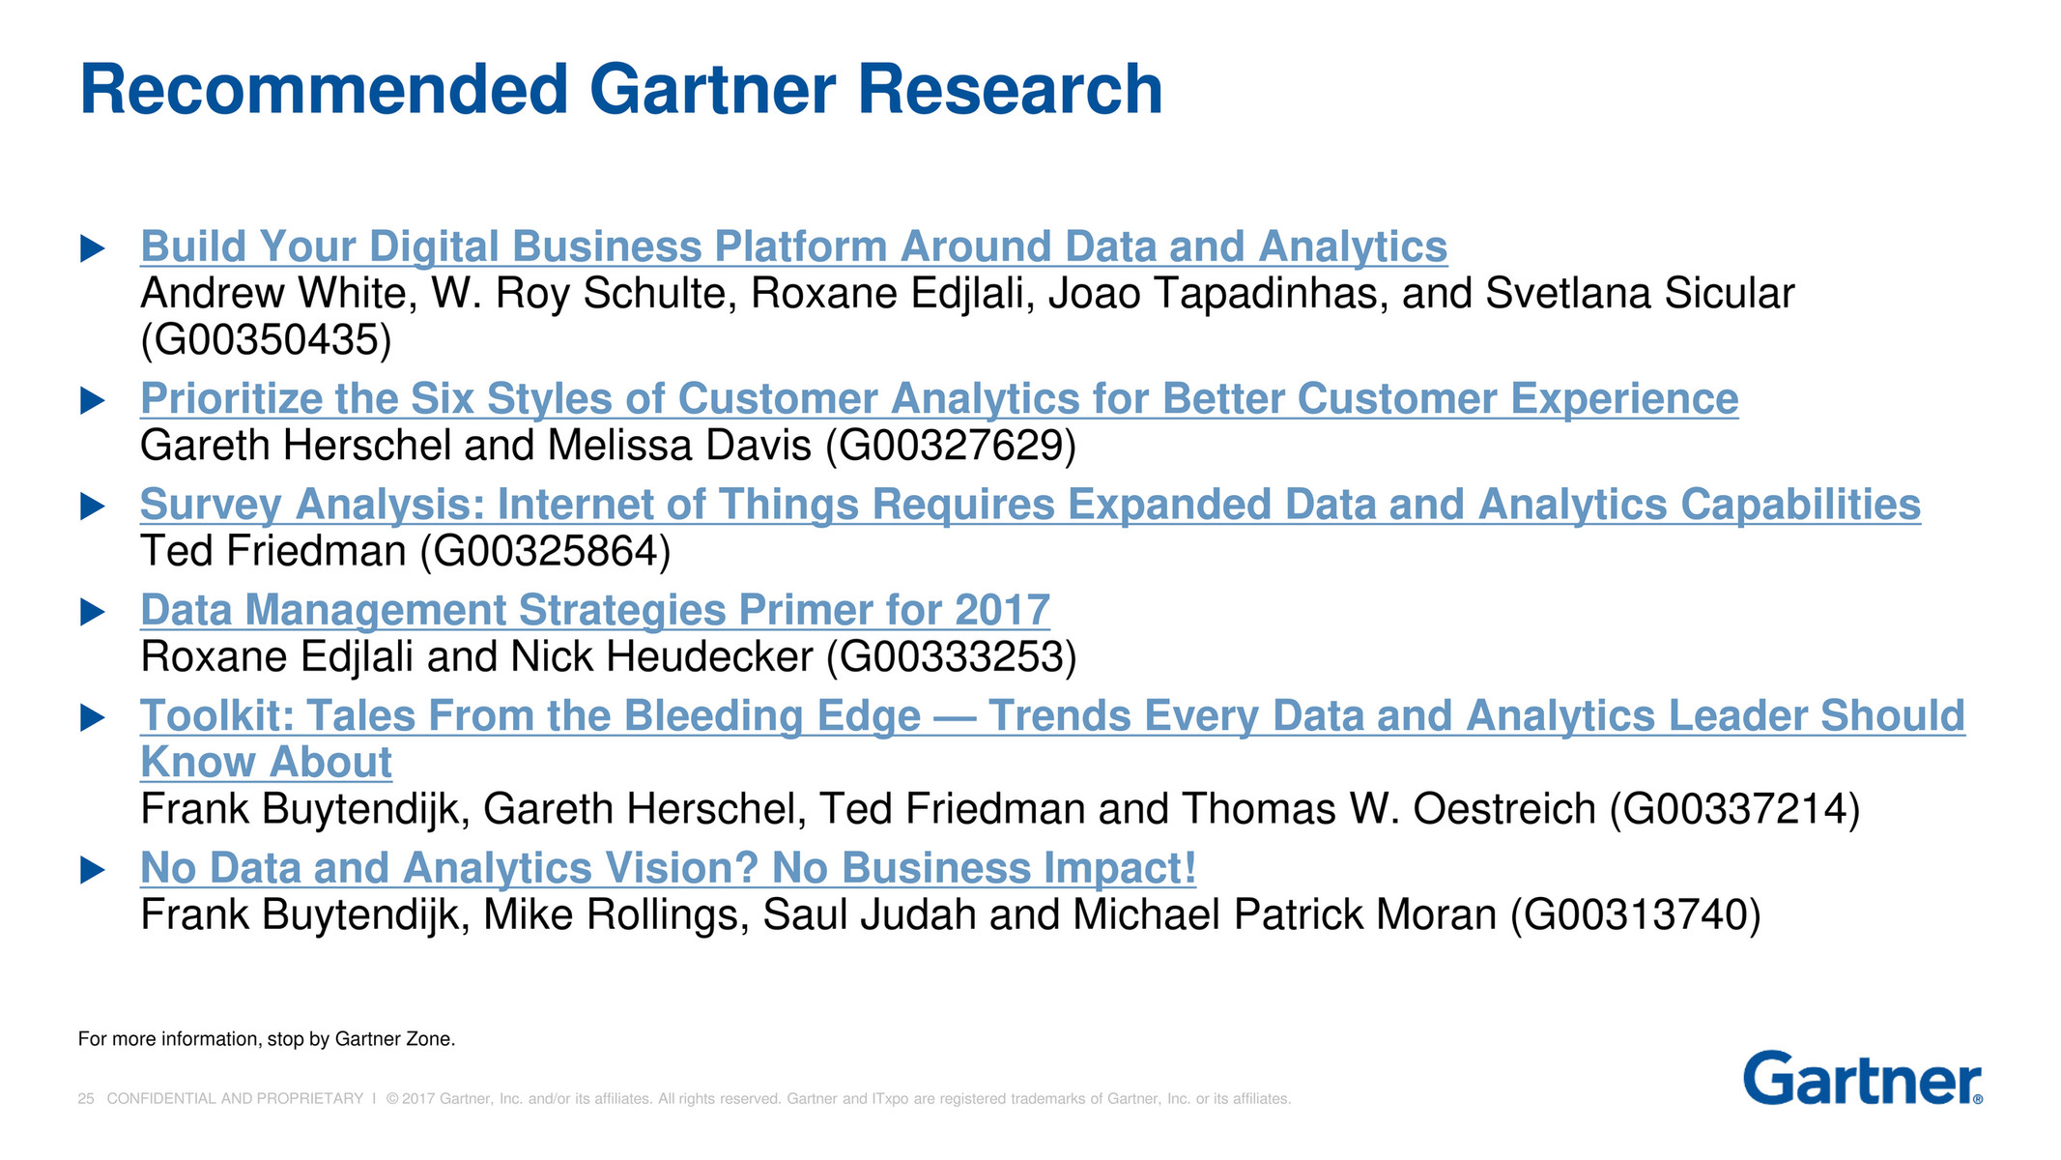The height and width of the screenshot is (1160, 2061).
Task: Open the Toolkit: Tales From the Bleeding Edge link
Action: click(x=1052, y=716)
